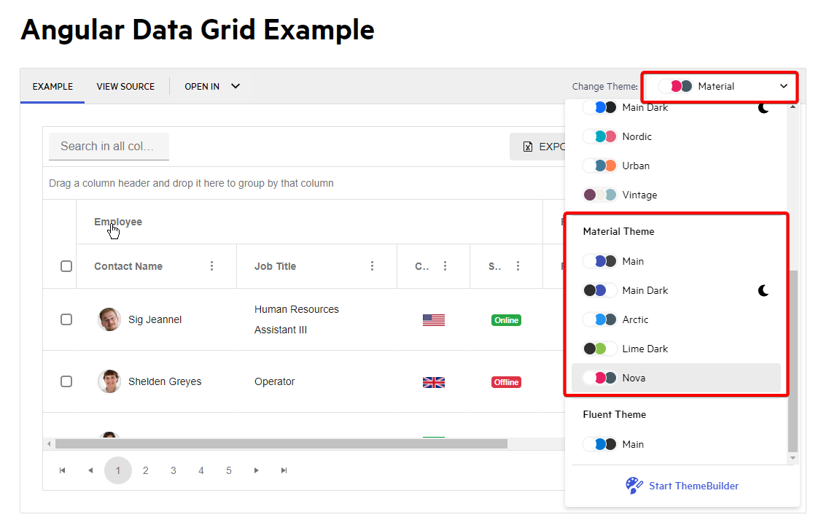
Task: Click the Start ThemeBuilder link
Action: pos(693,486)
